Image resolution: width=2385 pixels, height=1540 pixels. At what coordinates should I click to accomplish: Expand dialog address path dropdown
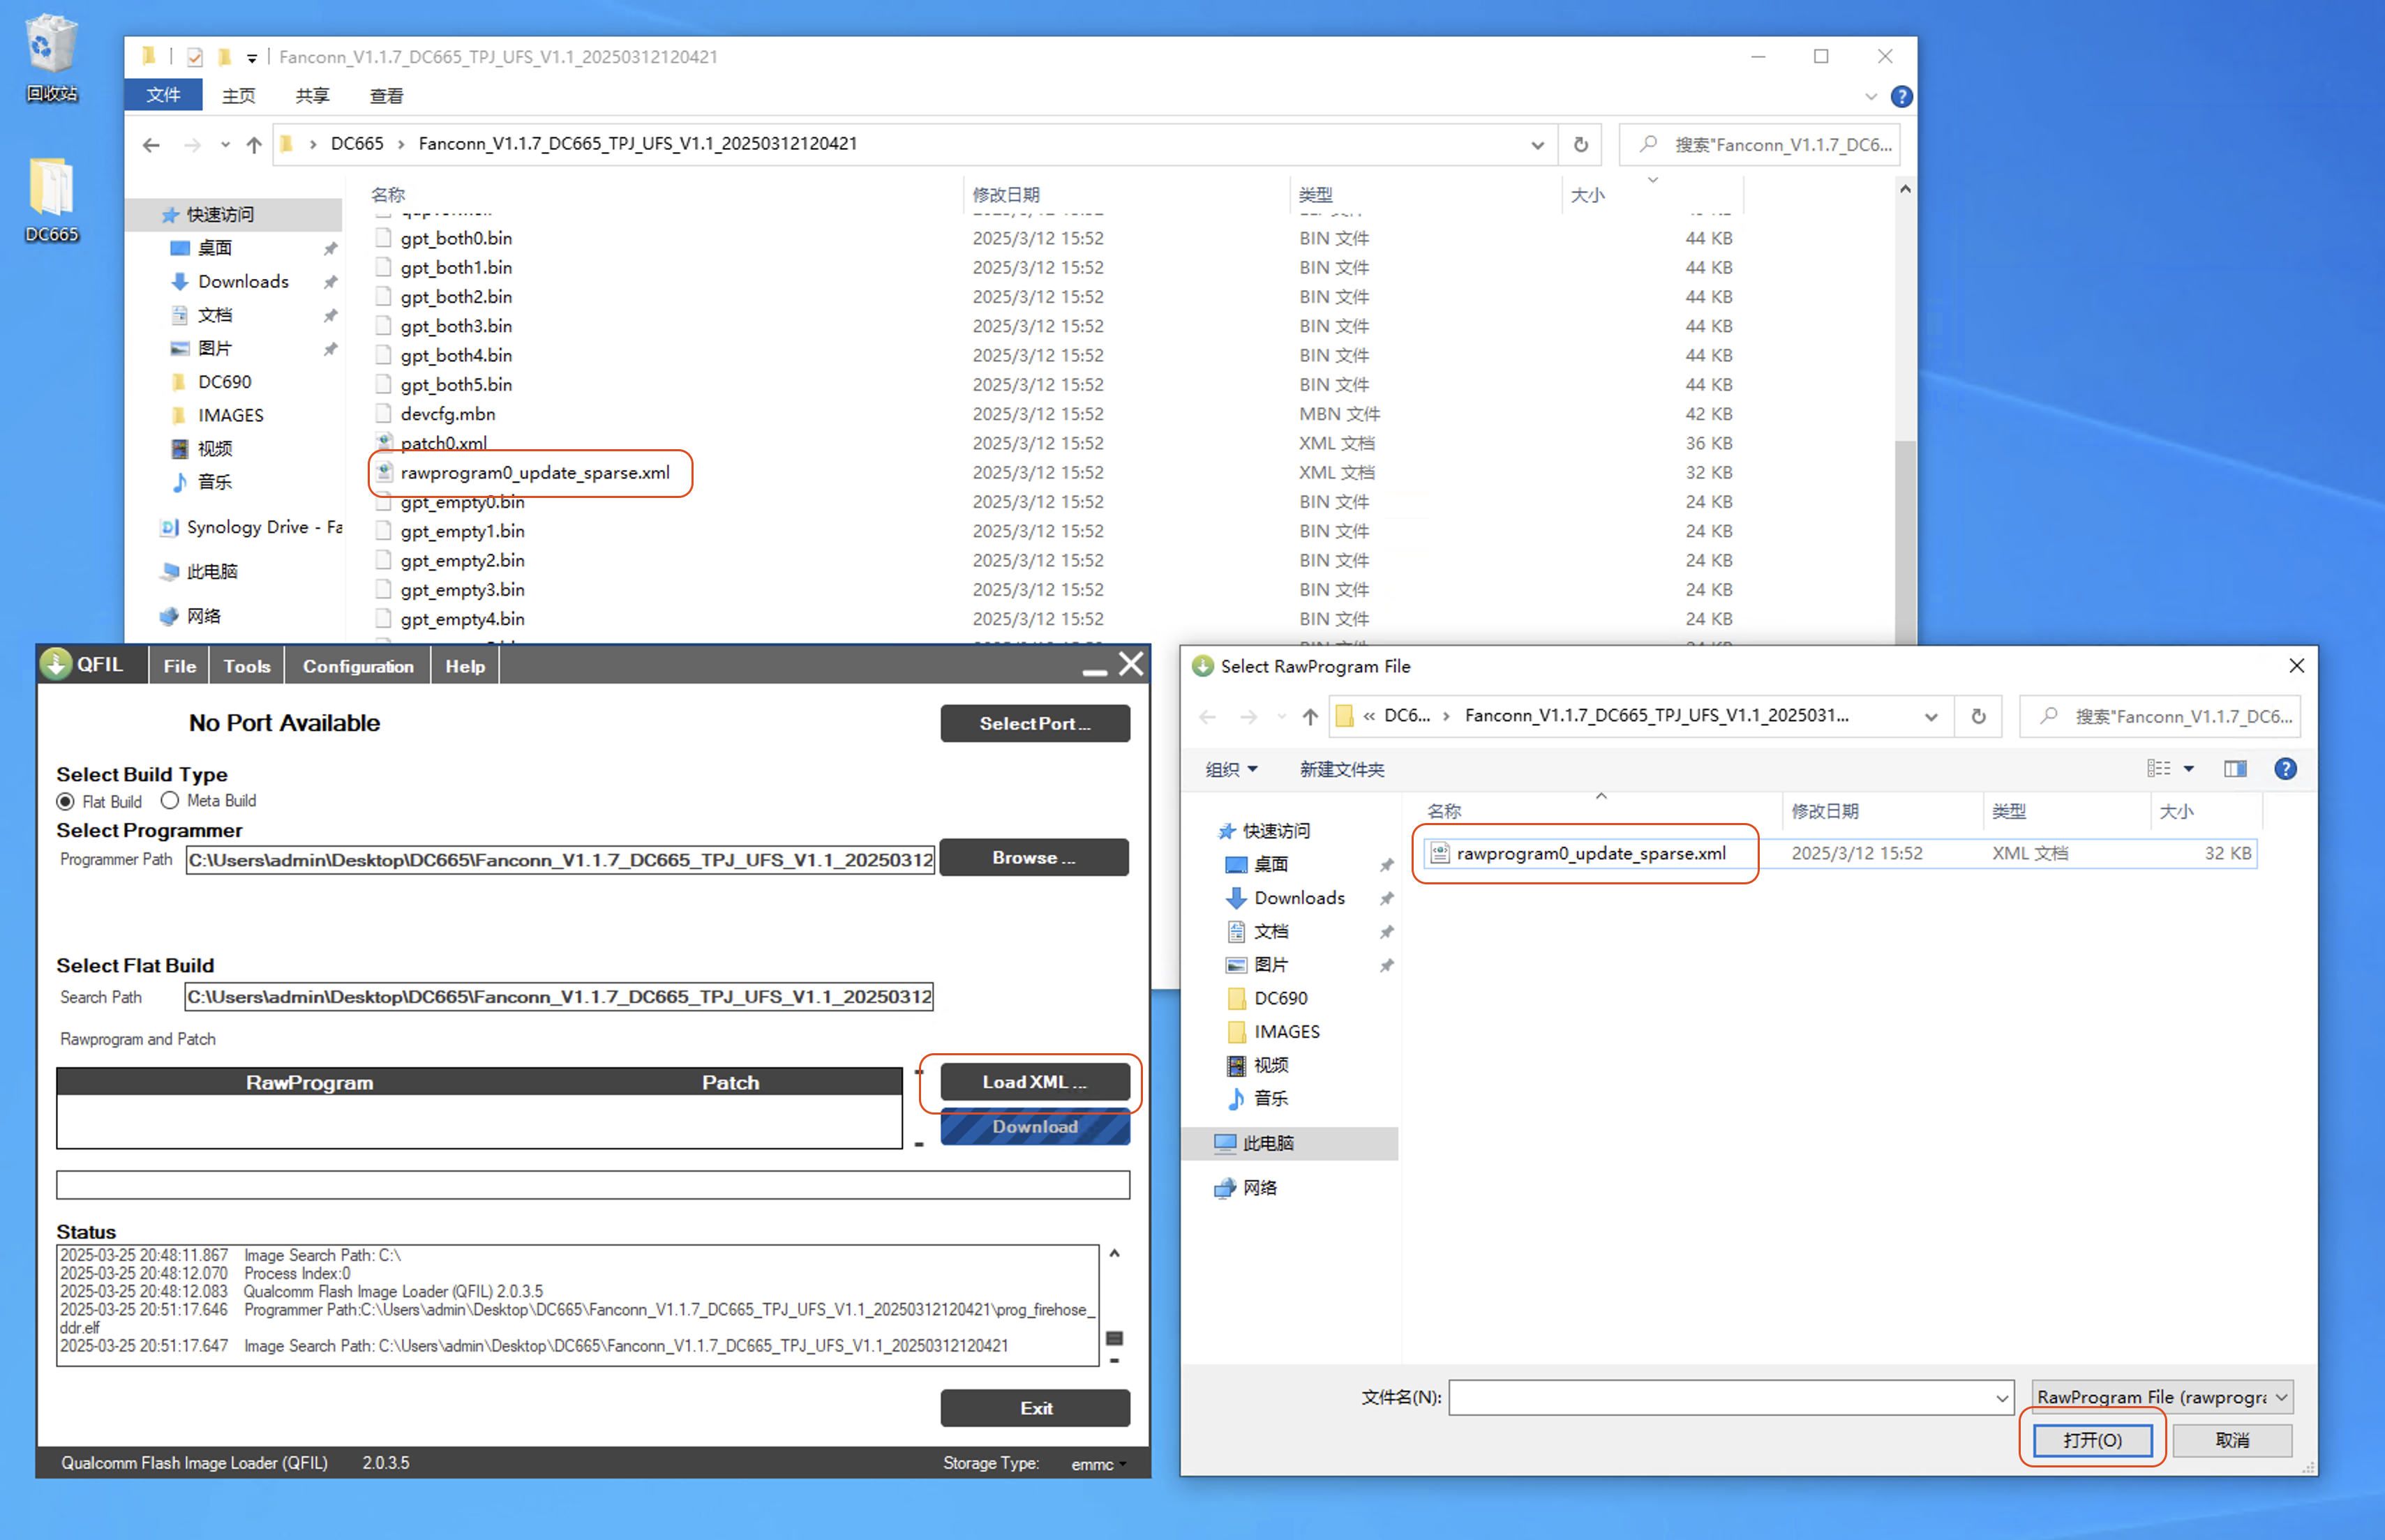1931,716
